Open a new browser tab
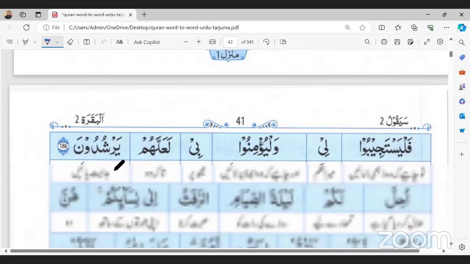This screenshot has height=264, width=470. [x=144, y=15]
